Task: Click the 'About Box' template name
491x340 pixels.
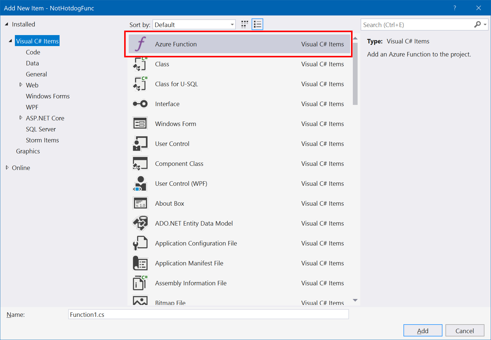Action: point(170,203)
